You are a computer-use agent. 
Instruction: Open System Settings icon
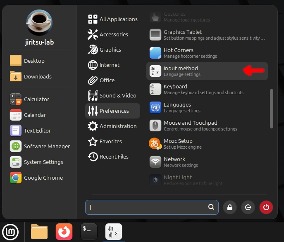click(x=16, y=162)
